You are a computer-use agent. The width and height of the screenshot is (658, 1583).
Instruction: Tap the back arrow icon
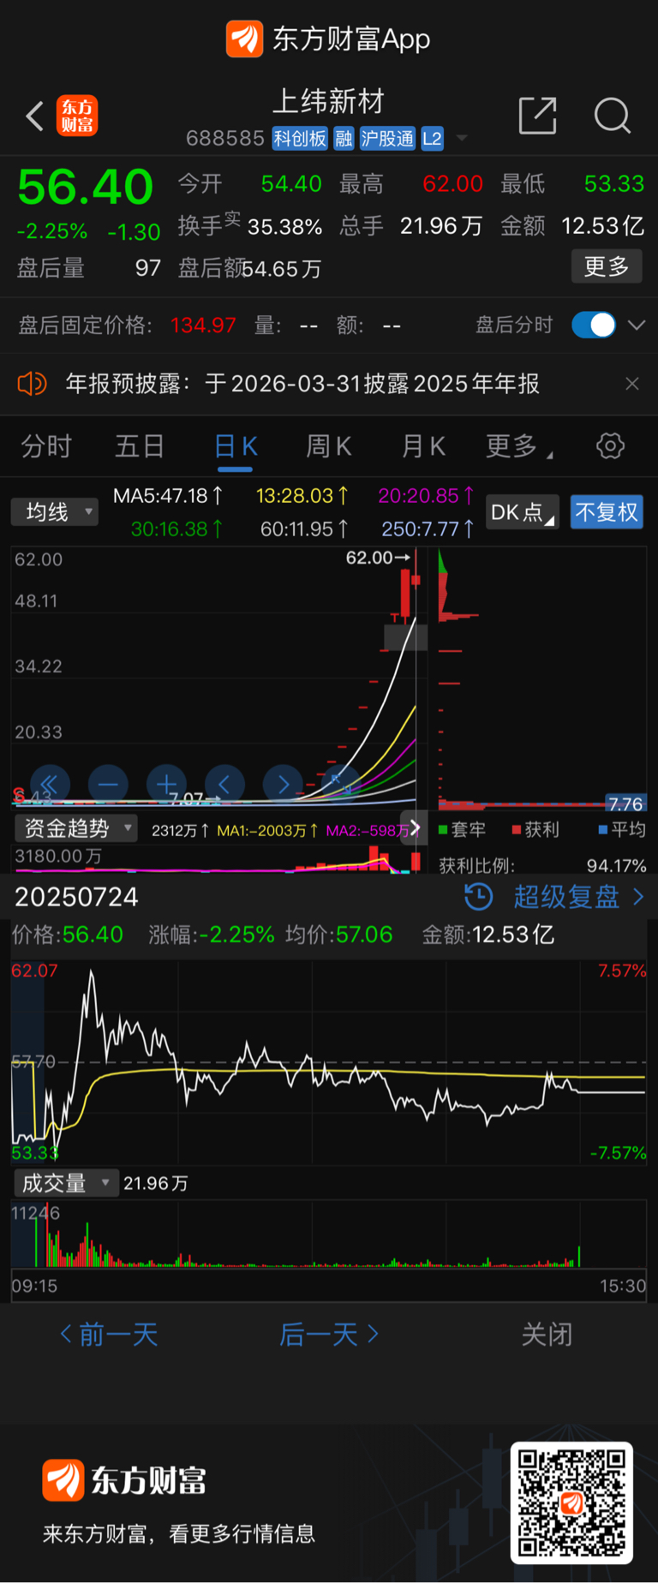(x=35, y=116)
